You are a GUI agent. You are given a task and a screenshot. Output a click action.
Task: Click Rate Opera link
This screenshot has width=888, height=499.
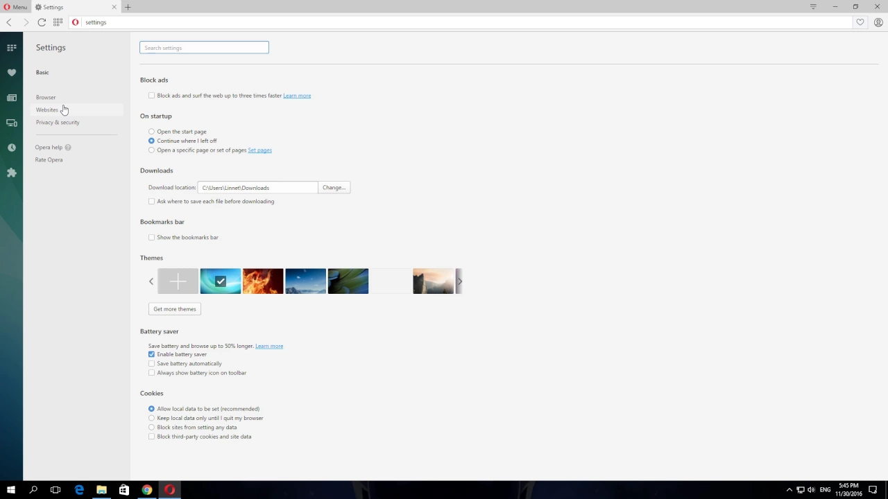tap(49, 159)
